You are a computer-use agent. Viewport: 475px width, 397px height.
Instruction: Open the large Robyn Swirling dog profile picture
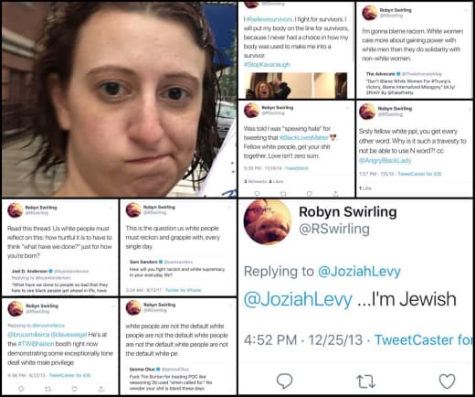[x=268, y=222]
